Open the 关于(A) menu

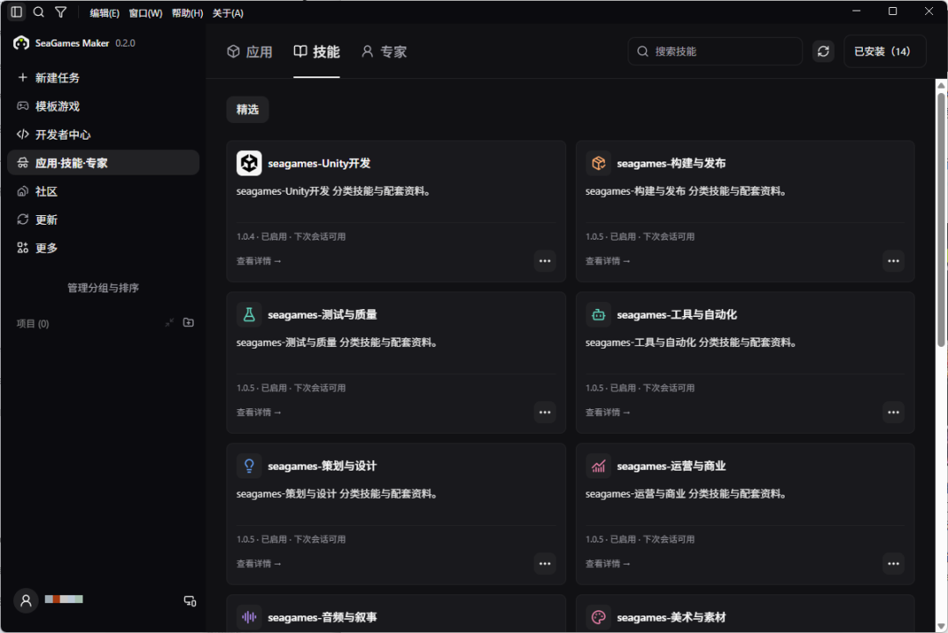click(228, 12)
